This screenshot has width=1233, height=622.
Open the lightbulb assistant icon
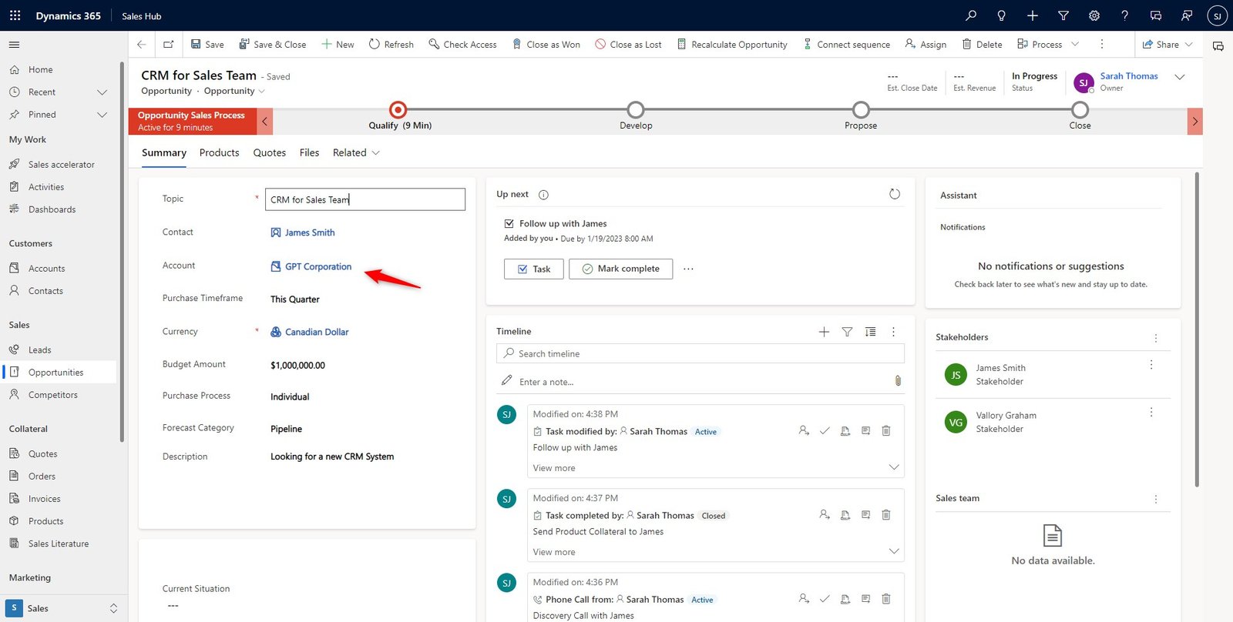tap(1002, 15)
